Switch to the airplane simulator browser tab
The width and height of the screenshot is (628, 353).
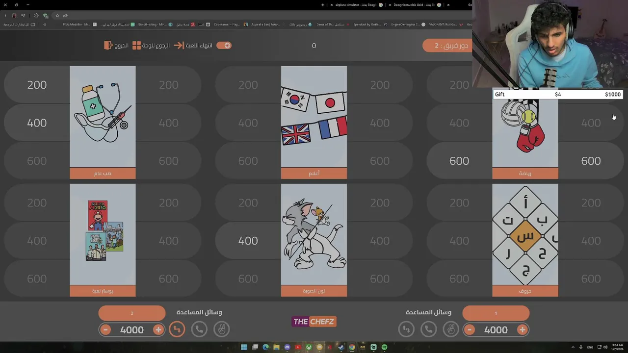[356, 4]
